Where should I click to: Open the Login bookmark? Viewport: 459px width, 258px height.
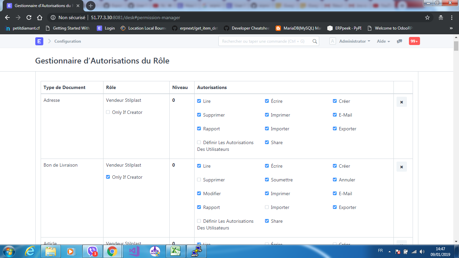tap(106, 28)
